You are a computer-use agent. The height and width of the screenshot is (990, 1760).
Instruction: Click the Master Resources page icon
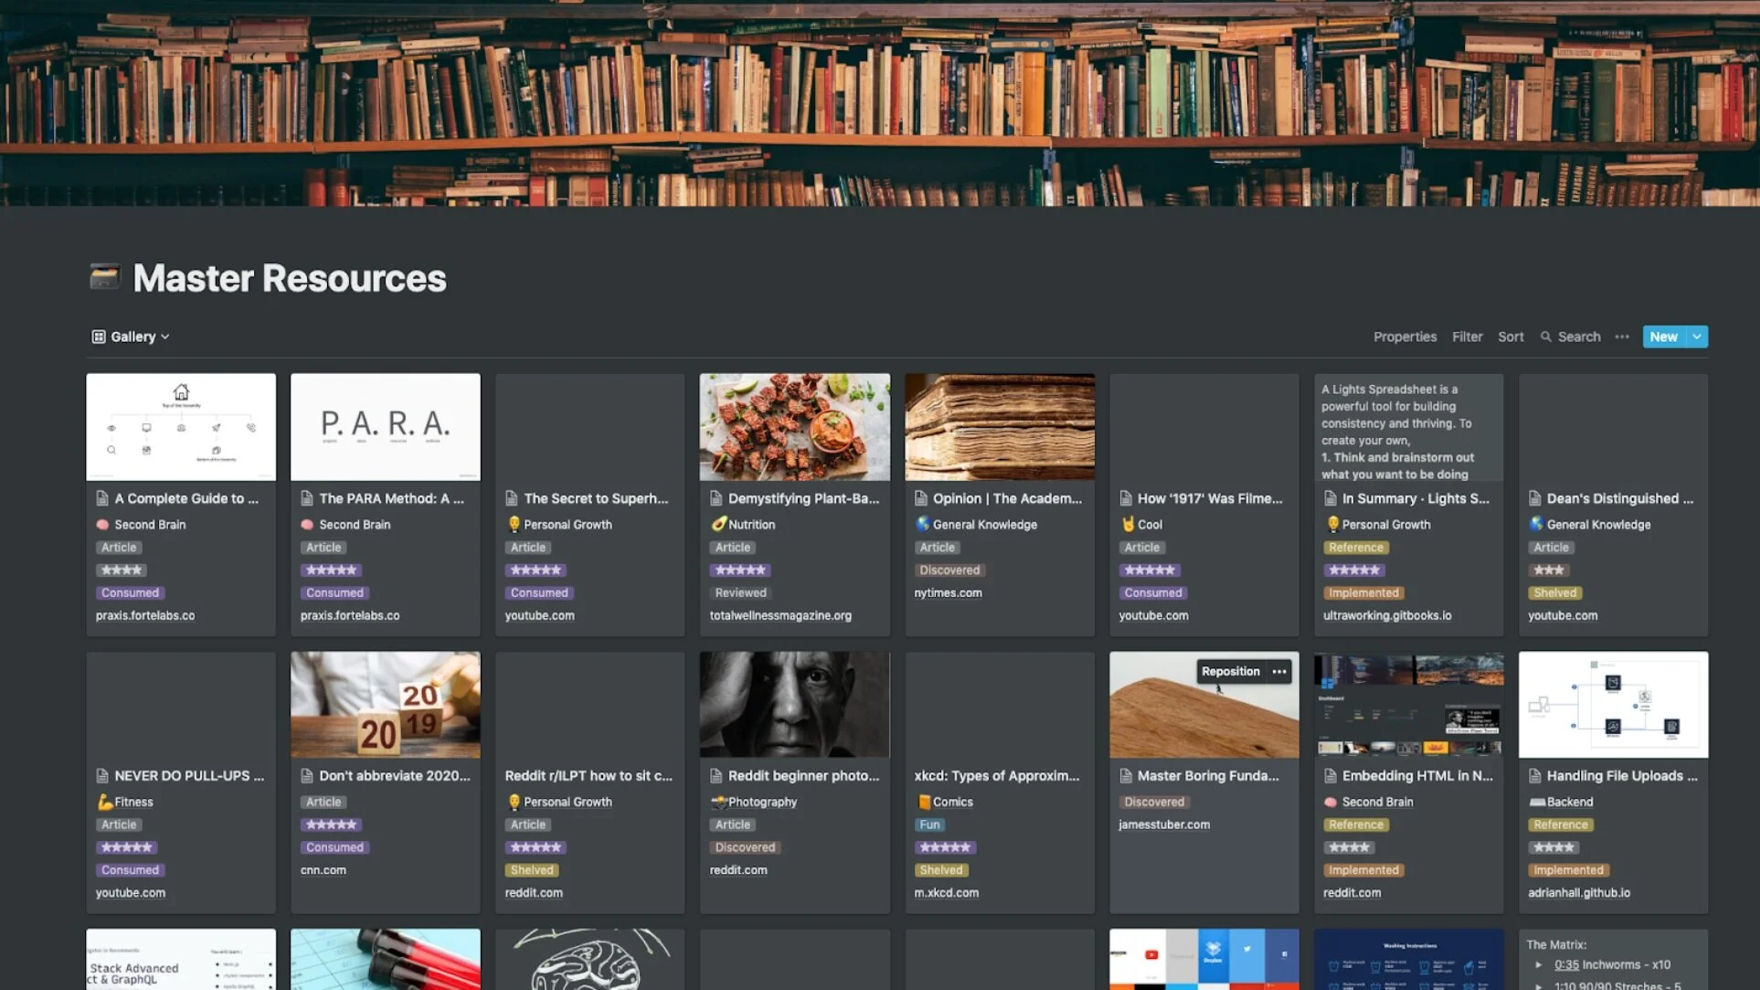pyautogui.click(x=104, y=277)
